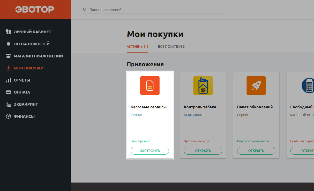Click Сервис label under Пакет обновлений
The height and width of the screenshot is (191, 314).
coord(243,115)
